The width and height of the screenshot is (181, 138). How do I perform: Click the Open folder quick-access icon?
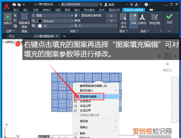tap(19, 5)
